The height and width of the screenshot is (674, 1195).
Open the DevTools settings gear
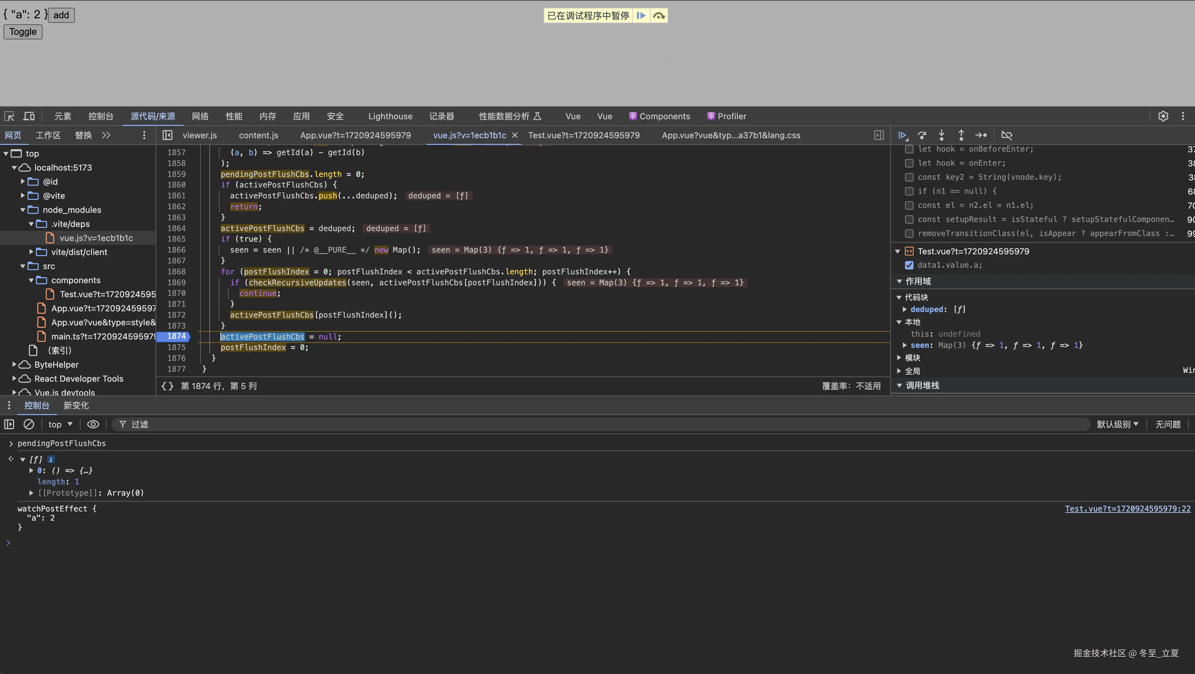[1163, 116]
